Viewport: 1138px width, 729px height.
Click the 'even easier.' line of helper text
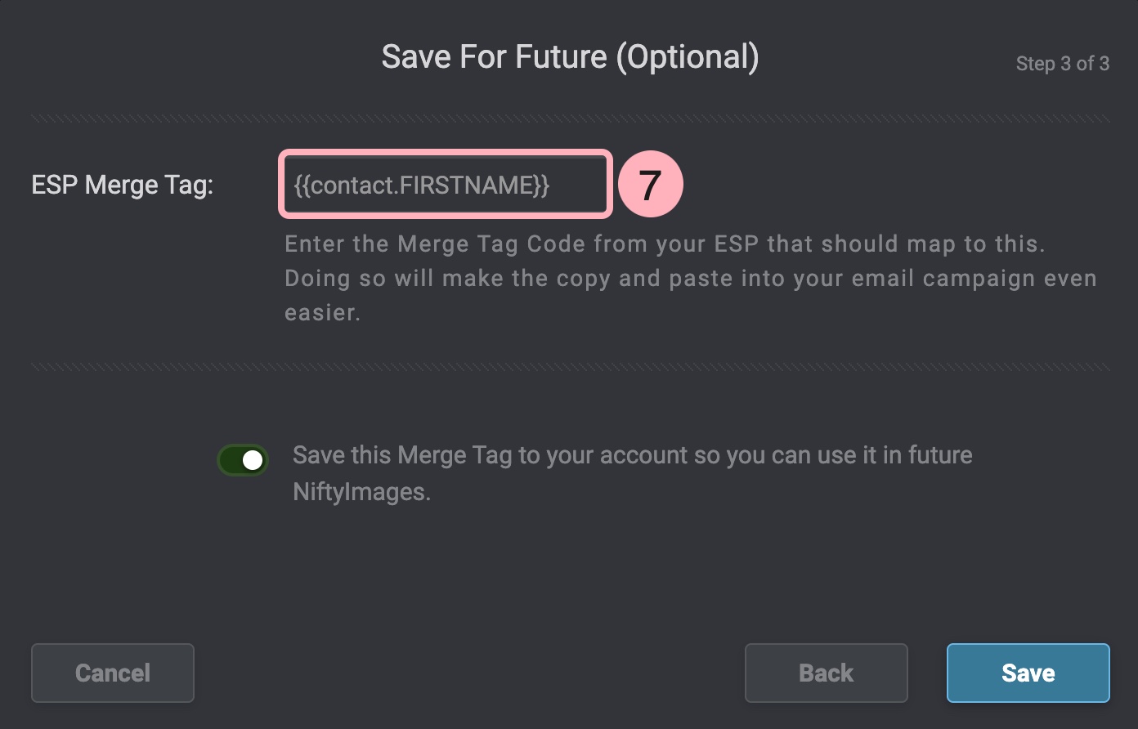tap(322, 312)
